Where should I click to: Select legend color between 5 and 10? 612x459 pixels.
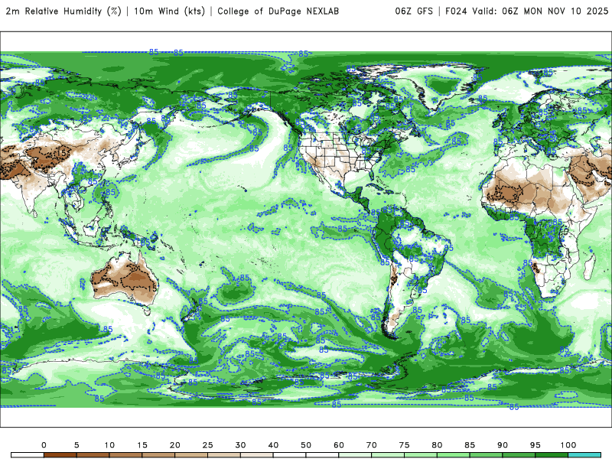pyautogui.click(x=93, y=455)
